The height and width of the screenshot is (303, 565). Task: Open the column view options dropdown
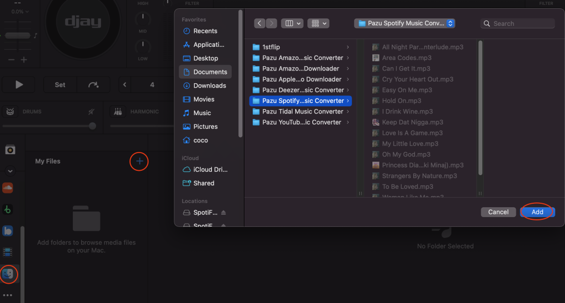tap(292, 23)
